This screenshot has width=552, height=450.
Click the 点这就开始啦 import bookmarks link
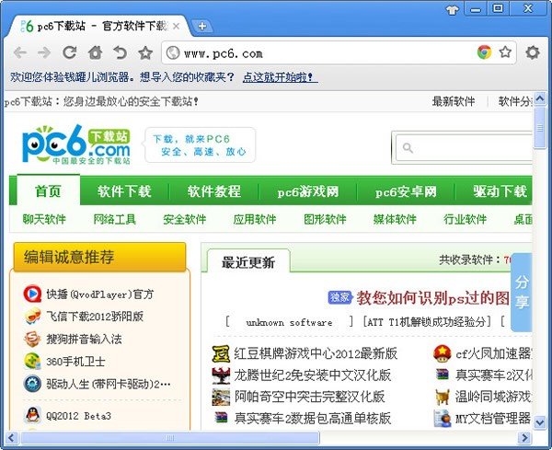pyautogui.click(x=287, y=77)
